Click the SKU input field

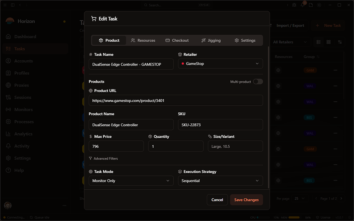[x=221, y=125]
